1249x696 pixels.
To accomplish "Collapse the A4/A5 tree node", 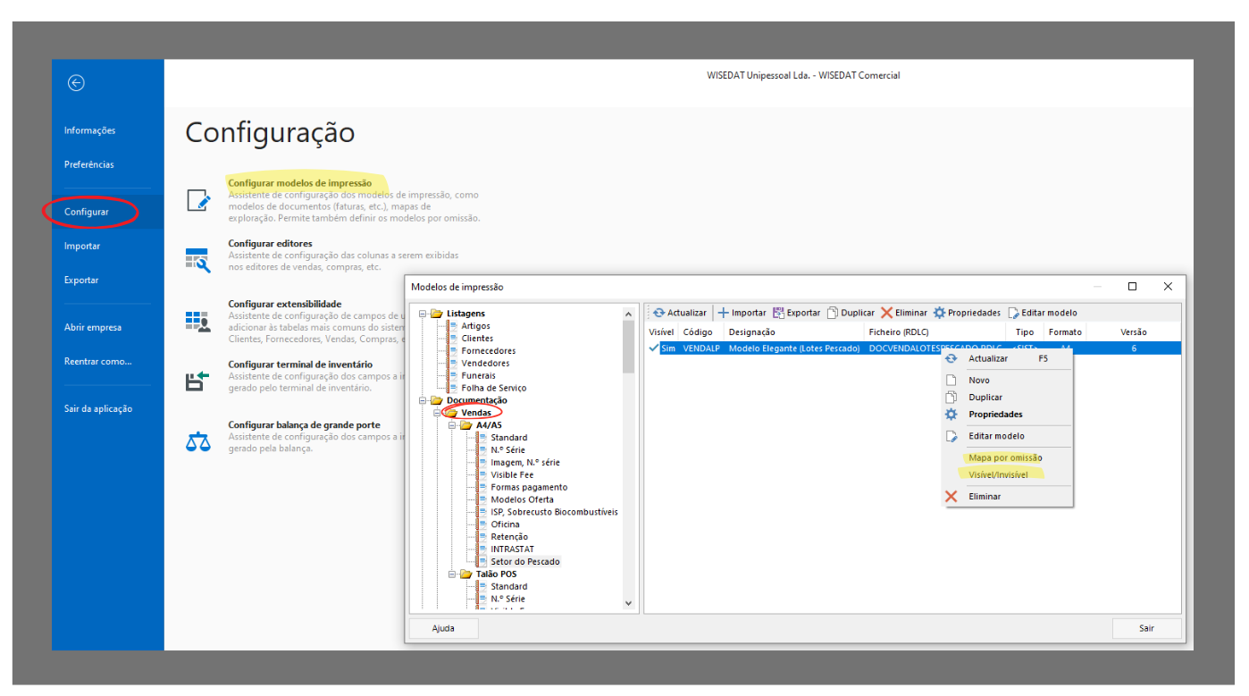I will tap(452, 425).
